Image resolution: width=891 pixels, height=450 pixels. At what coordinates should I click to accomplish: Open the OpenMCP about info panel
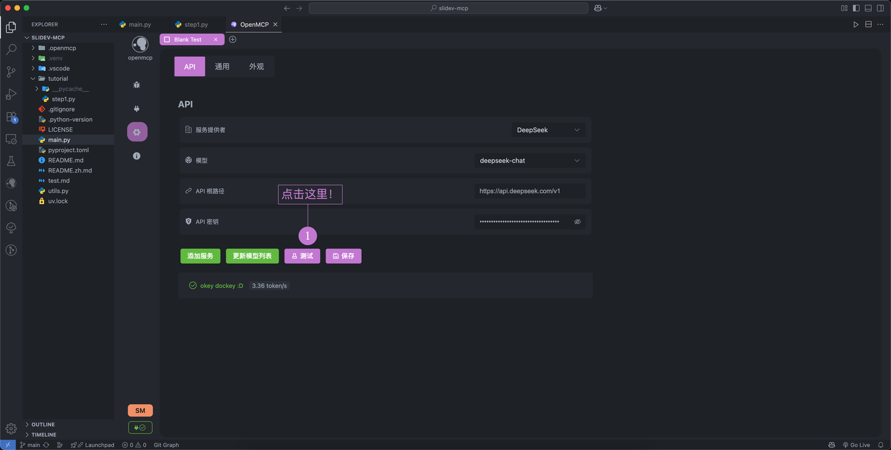click(x=137, y=156)
